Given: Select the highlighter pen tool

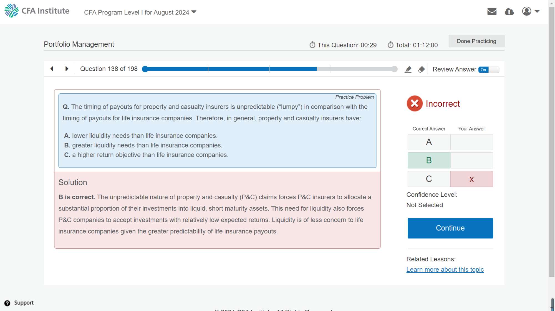Looking at the screenshot, I should click(x=408, y=69).
